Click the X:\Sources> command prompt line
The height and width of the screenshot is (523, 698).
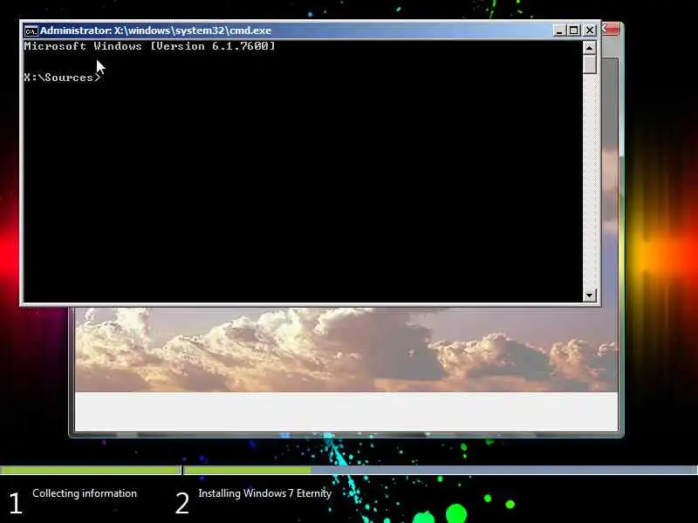(x=62, y=78)
